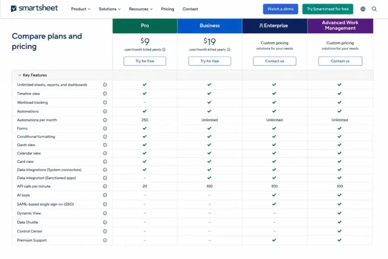This screenshot has height=259, width=388.
Task: Show info icon for Automations per month
Action: point(105,120)
